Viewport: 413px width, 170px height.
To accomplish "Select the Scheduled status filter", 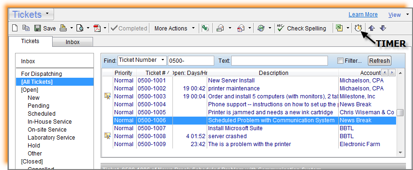I will pyautogui.click(x=42, y=114).
